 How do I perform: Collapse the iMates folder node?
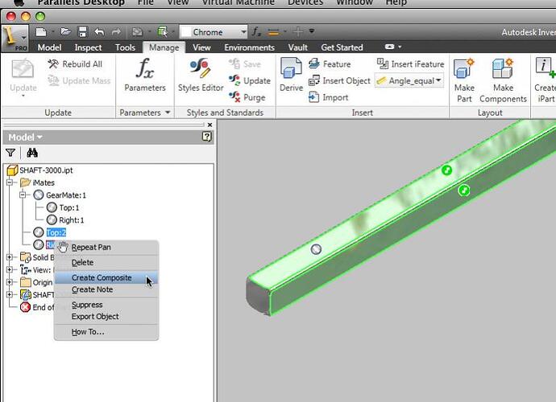[10, 183]
